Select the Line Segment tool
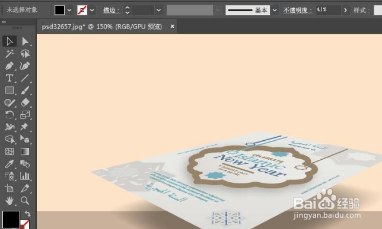 [x=25, y=78]
